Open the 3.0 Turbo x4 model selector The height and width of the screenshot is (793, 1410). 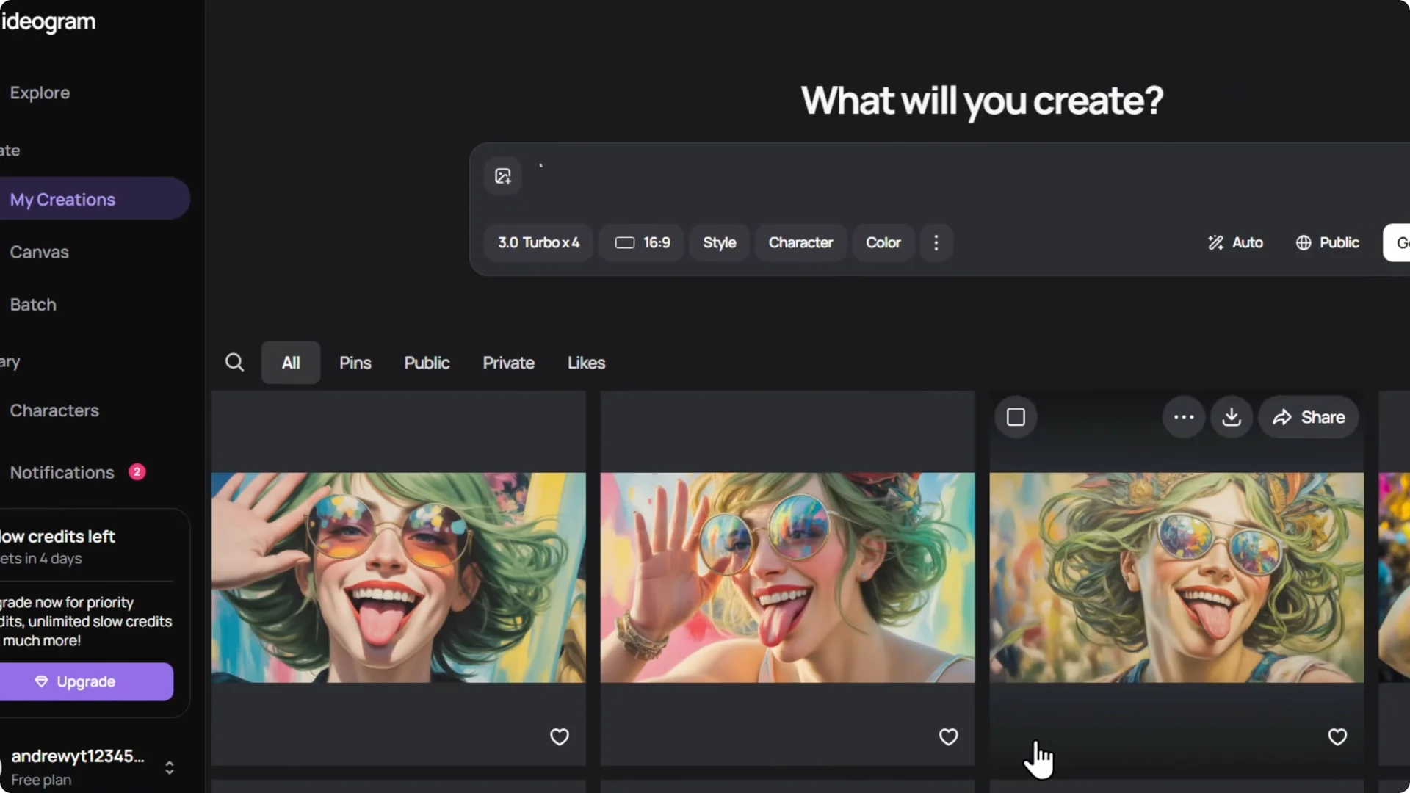538,242
